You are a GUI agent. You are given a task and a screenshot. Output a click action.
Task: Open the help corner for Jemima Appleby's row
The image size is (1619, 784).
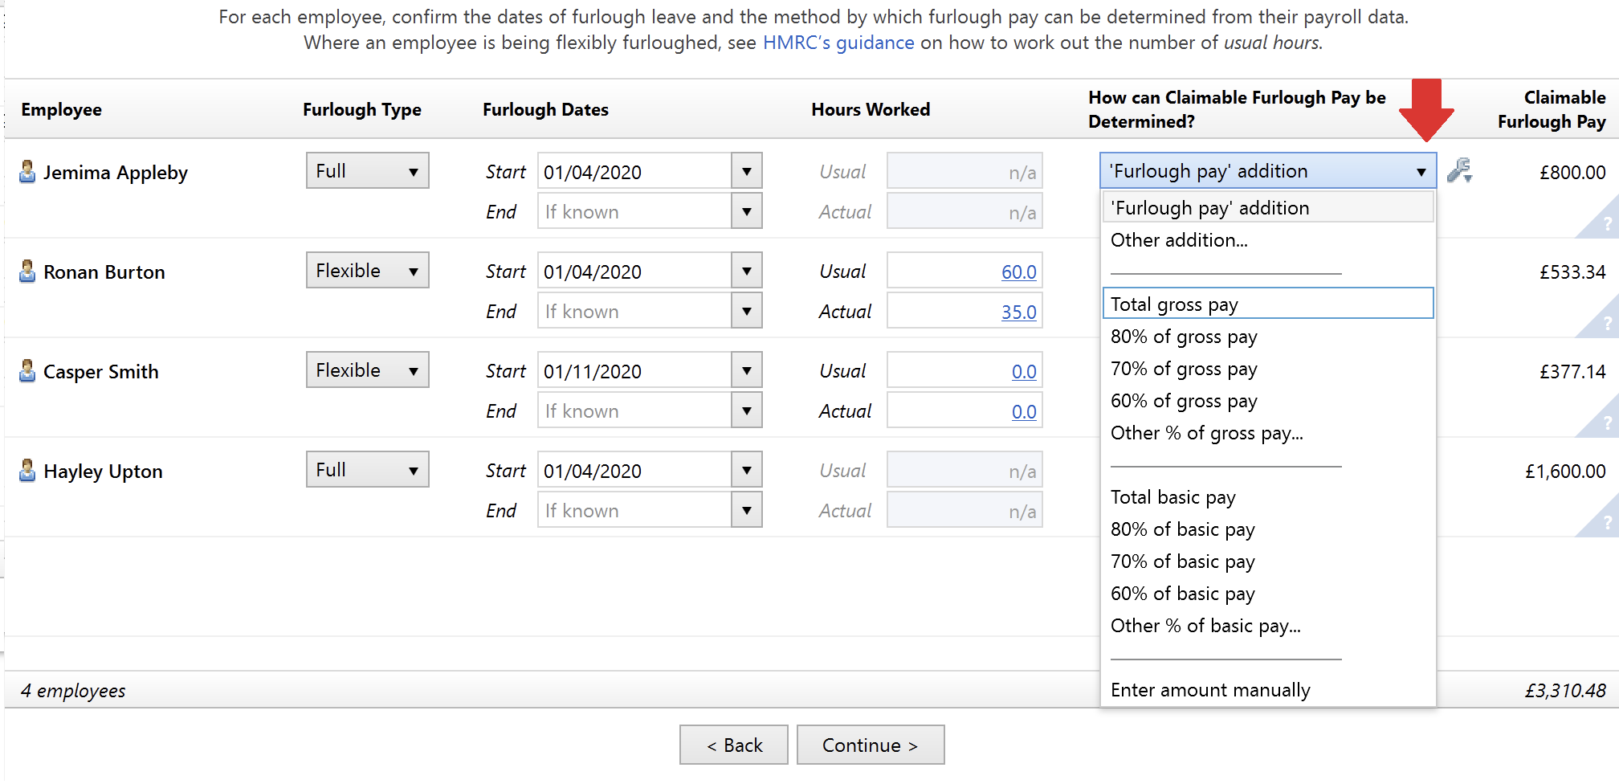[x=1602, y=223]
